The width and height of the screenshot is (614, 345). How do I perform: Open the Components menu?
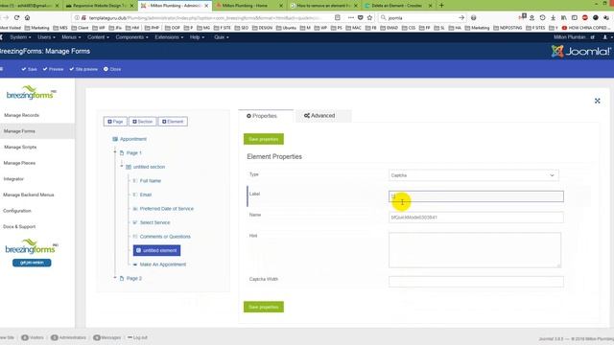[x=132, y=37]
